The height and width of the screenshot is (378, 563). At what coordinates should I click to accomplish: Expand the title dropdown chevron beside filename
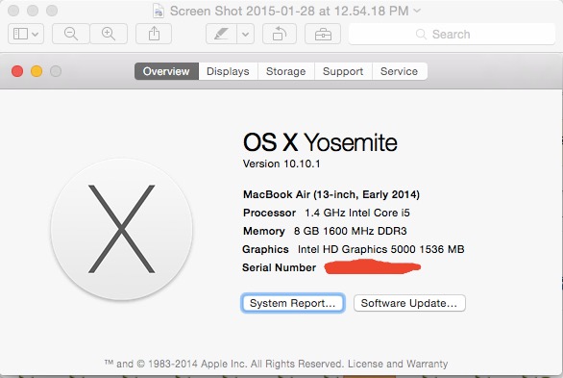417,11
